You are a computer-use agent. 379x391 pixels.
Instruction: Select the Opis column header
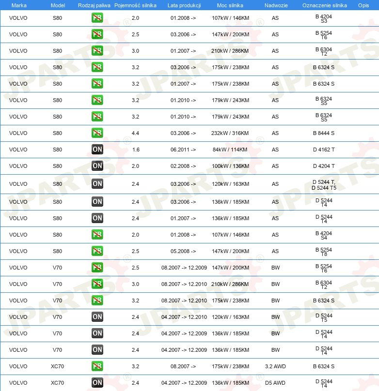pos(363,5)
